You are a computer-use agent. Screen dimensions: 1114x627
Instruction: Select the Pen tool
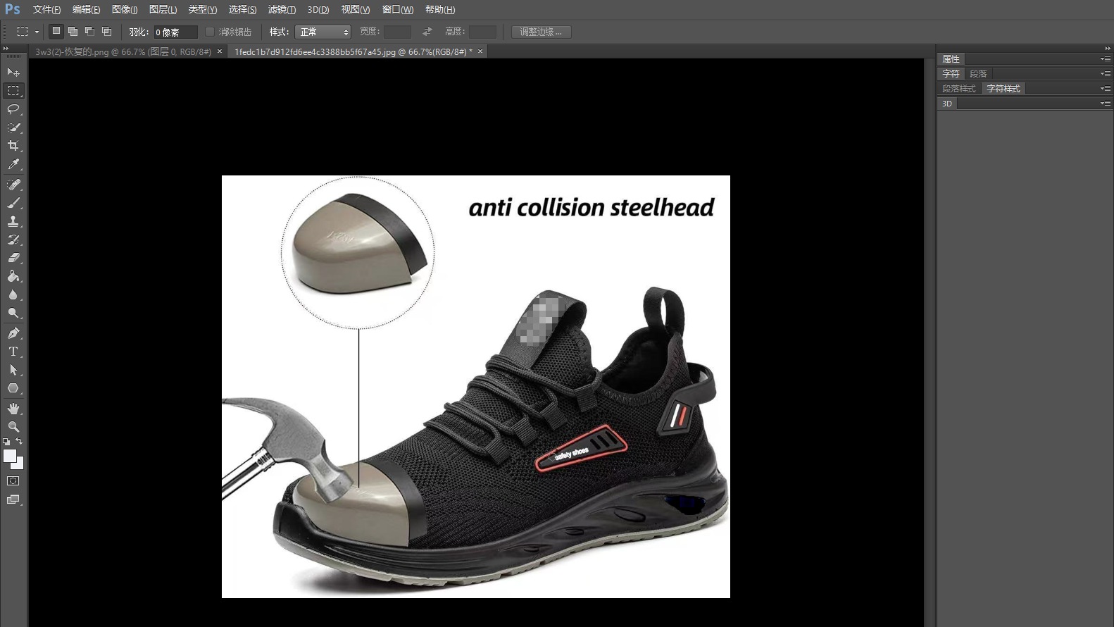coord(13,333)
